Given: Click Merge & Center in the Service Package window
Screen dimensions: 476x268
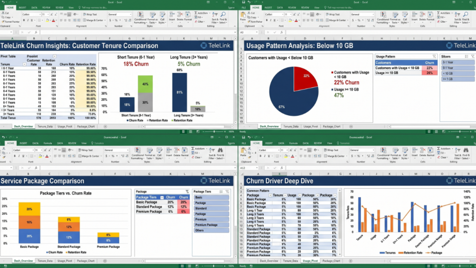Looking at the screenshot, I should click(x=89, y=156).
